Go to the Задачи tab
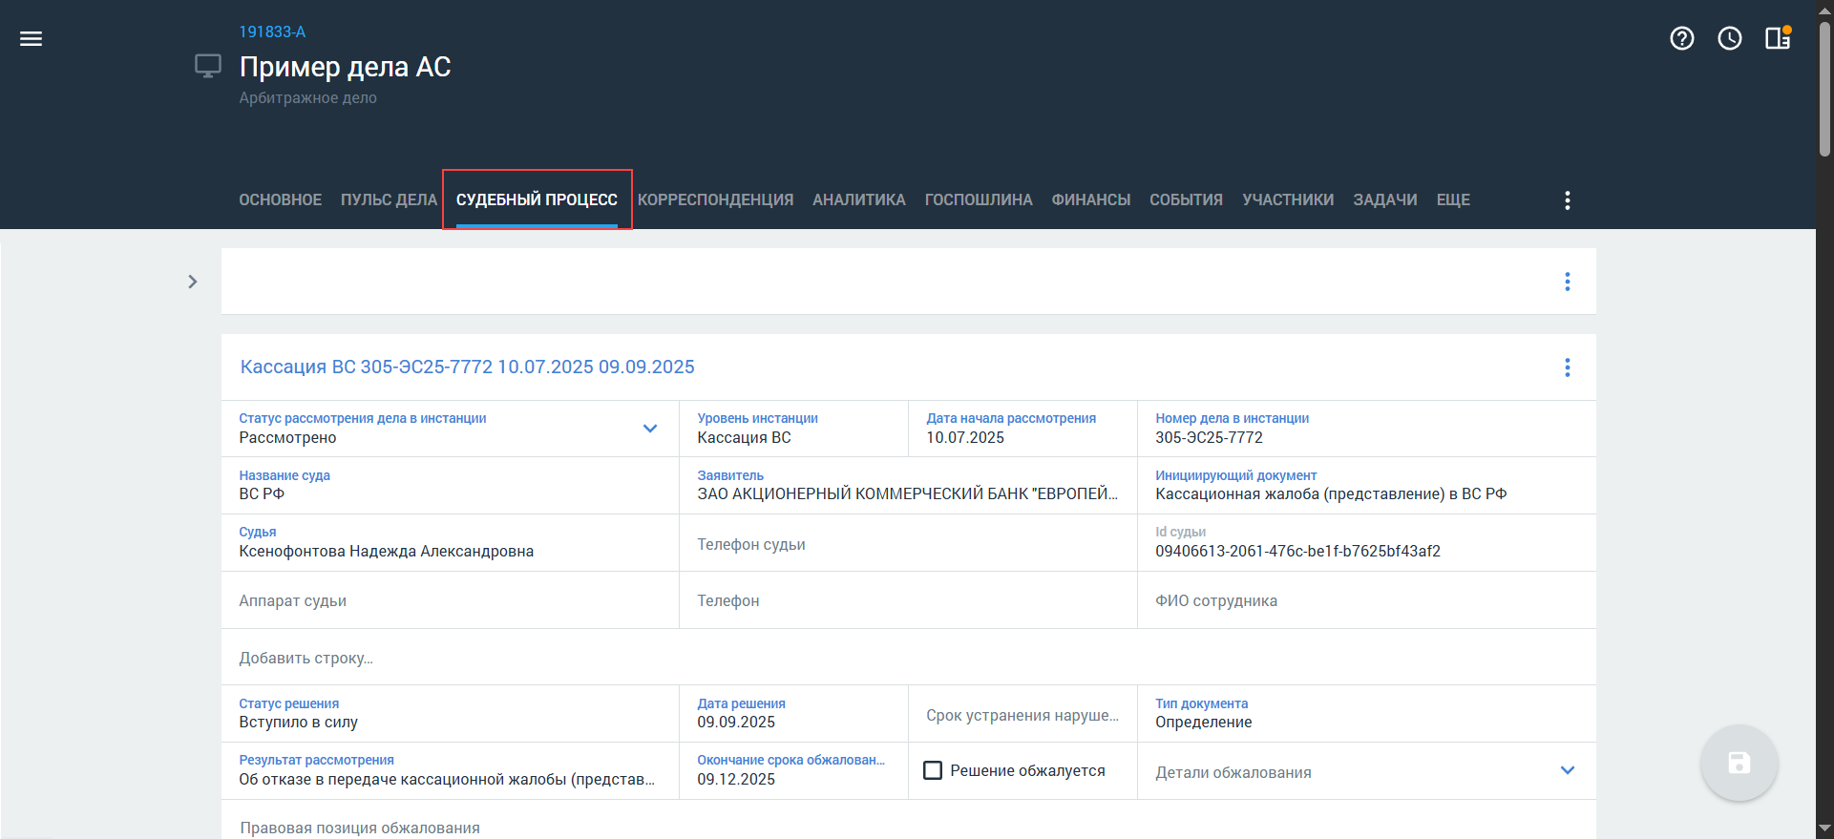The height and width of the screenshot is (839, 1834). (1385, 199)
